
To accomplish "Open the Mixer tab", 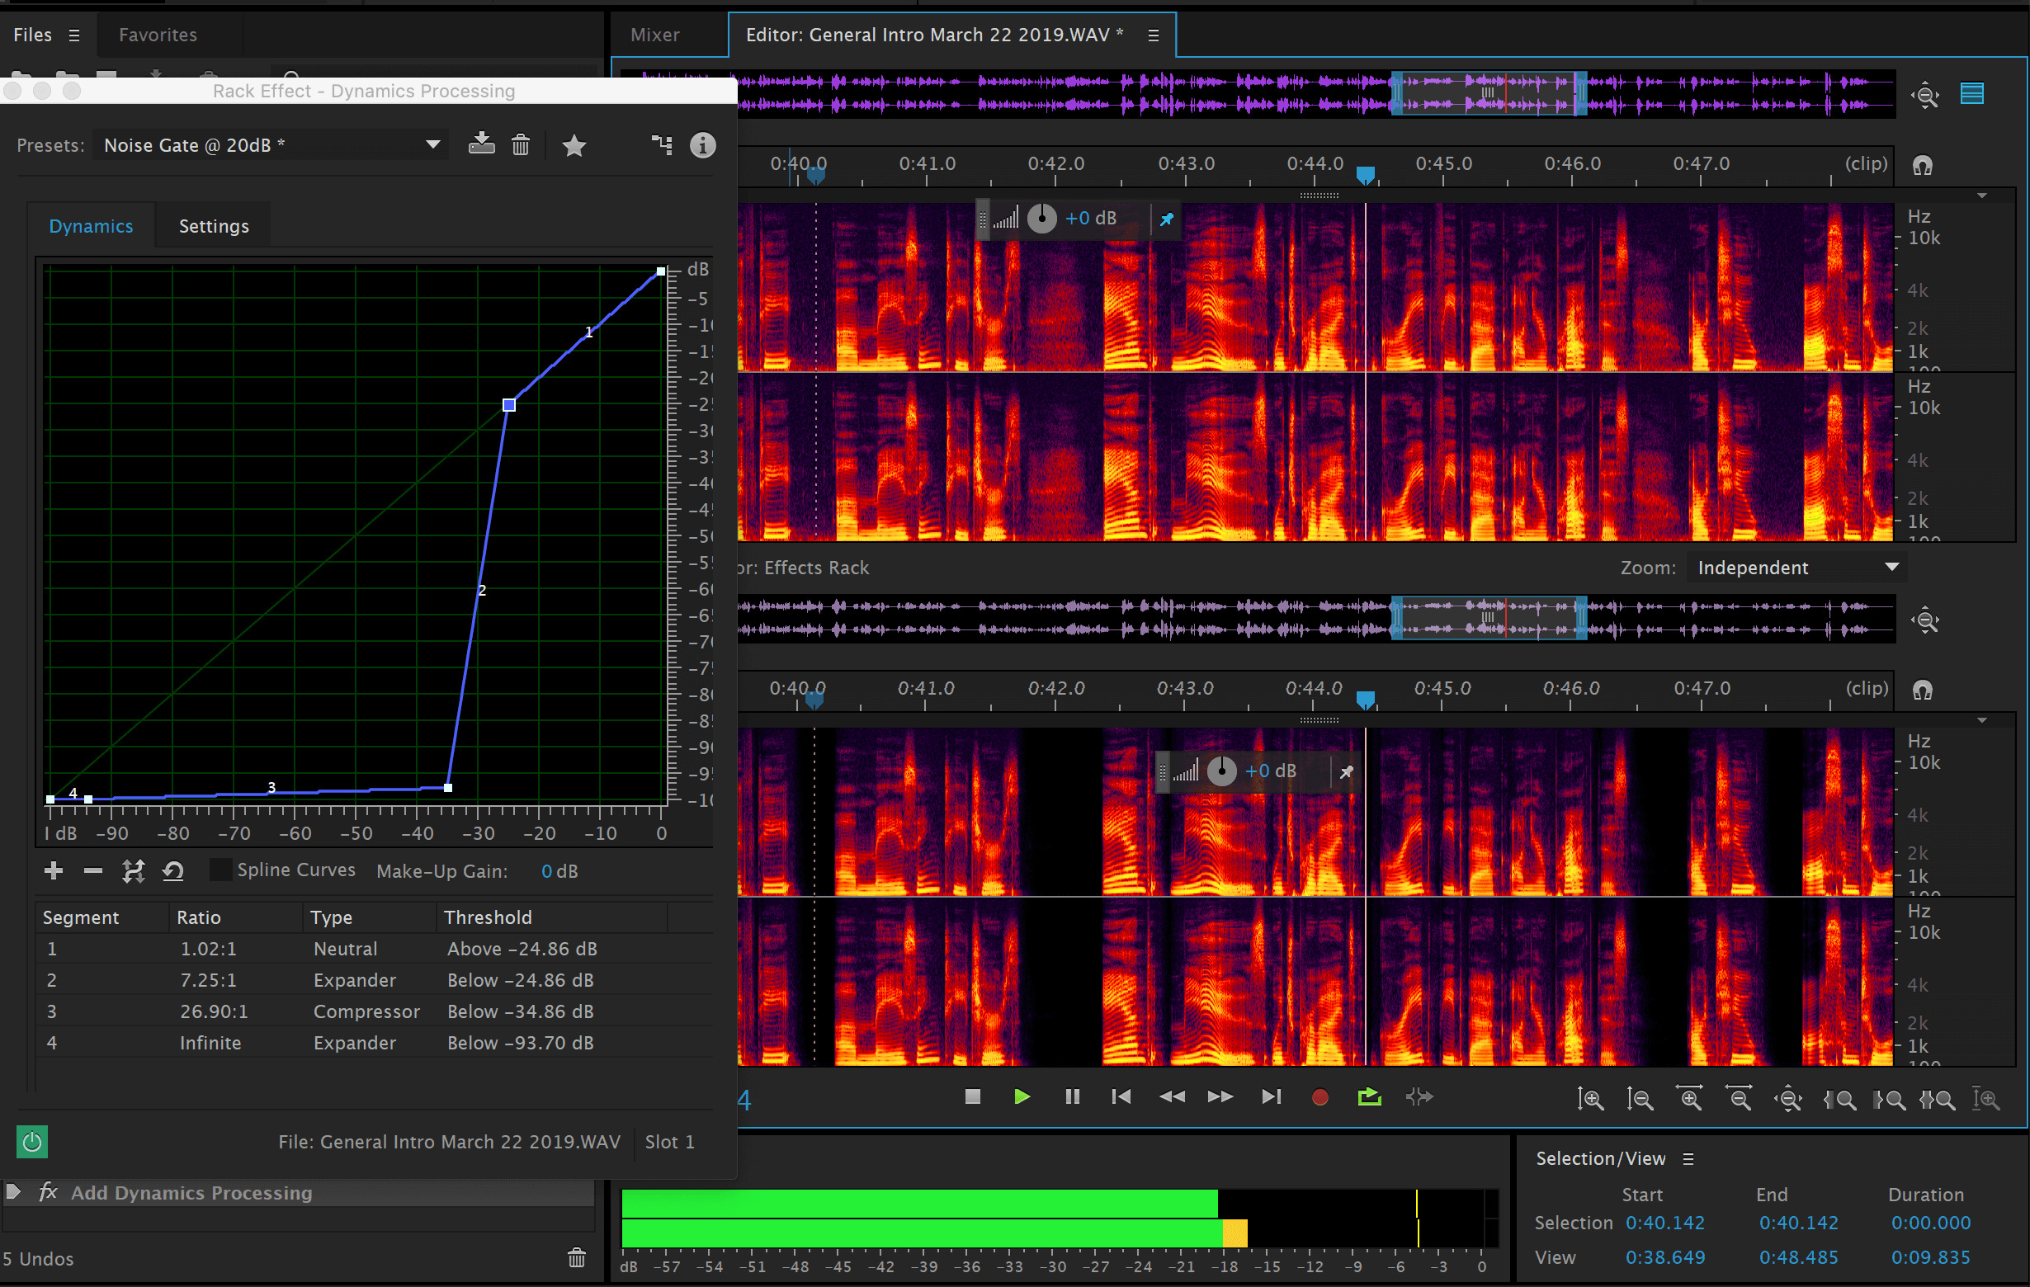I will [654, 35].
